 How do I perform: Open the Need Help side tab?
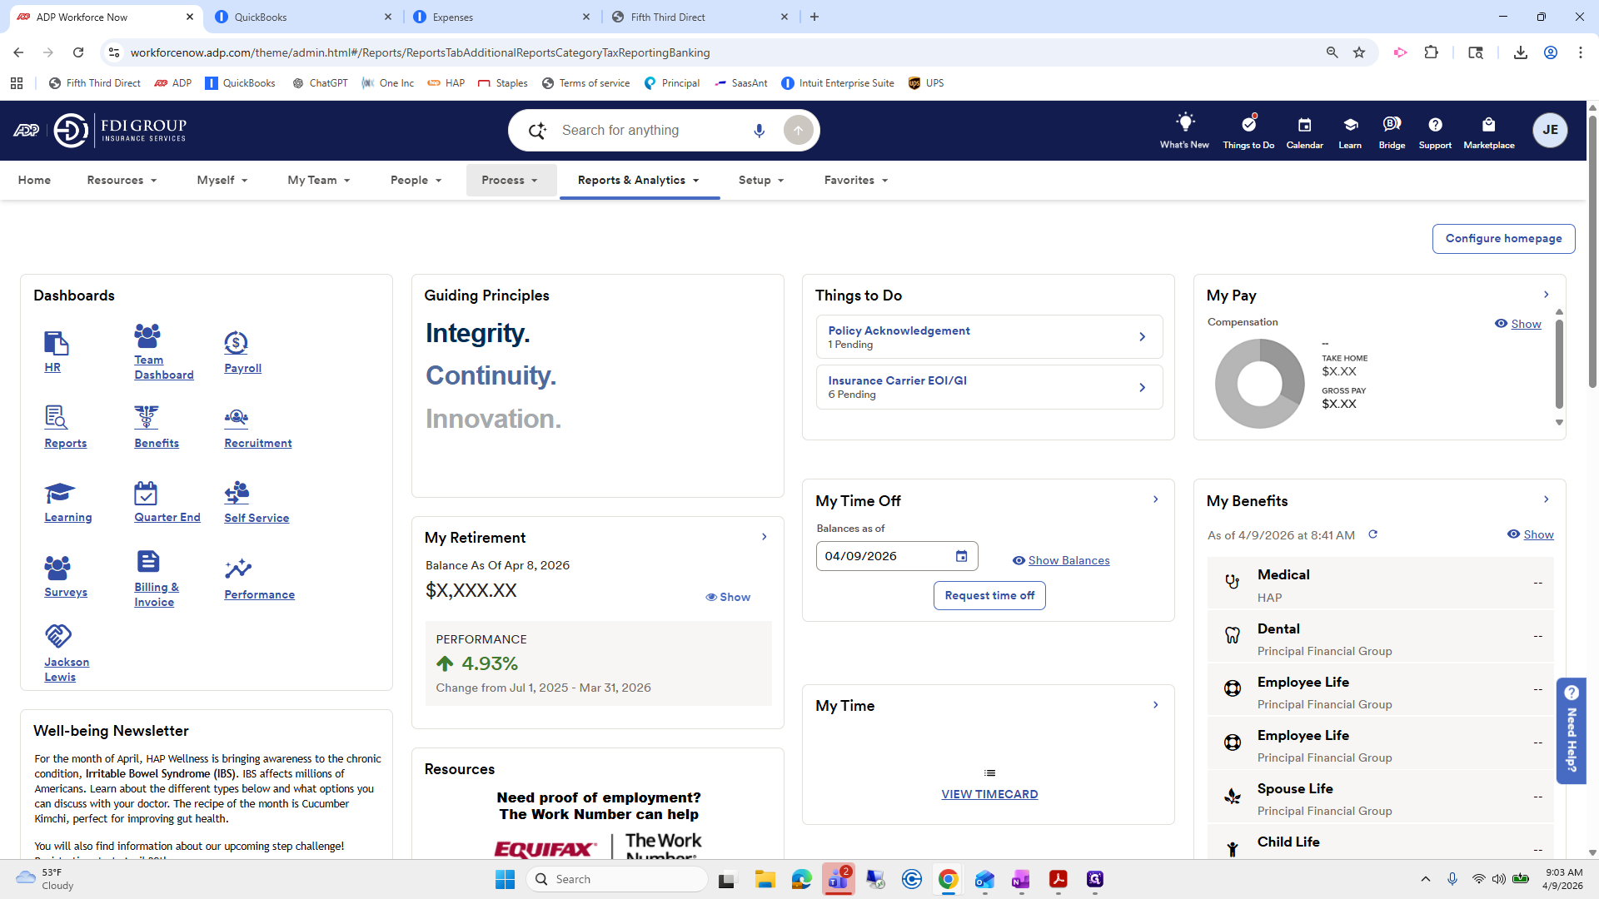[1571, 730]
